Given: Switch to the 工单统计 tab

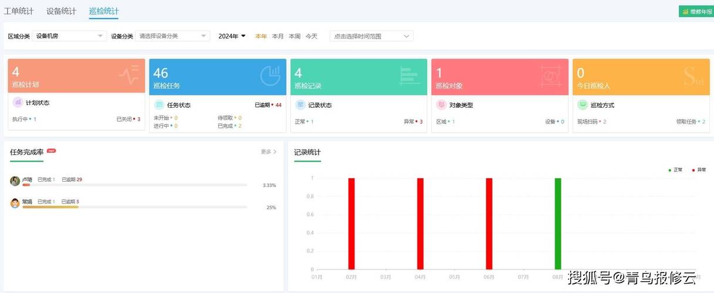Looking at the screenshot, I should [19, 11].
